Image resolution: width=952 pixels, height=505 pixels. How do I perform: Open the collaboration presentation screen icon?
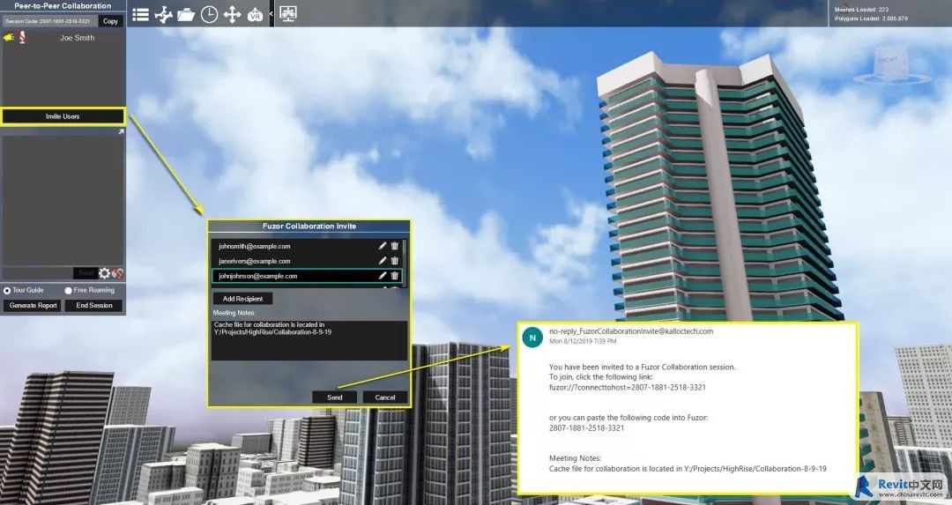coord(287,13)
